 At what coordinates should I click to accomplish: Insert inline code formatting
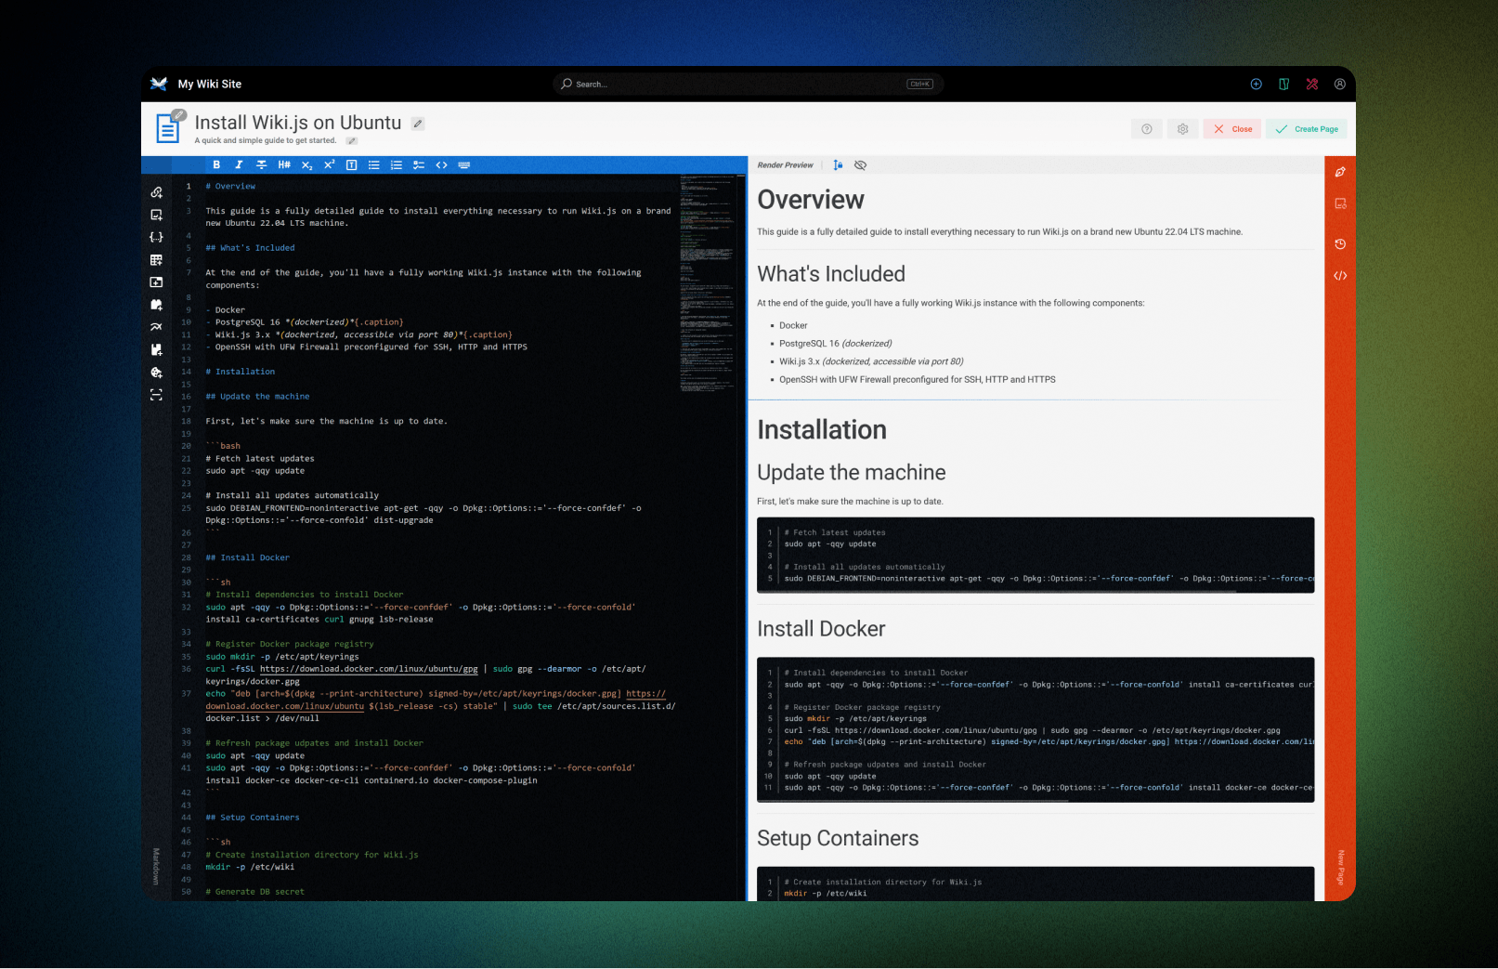tap(441, 164)
